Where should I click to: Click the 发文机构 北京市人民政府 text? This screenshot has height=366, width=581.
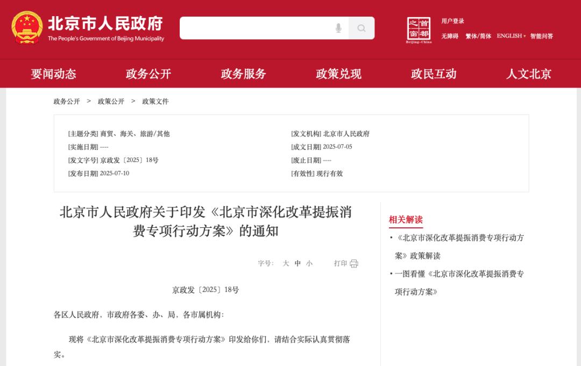coord(330,134)
